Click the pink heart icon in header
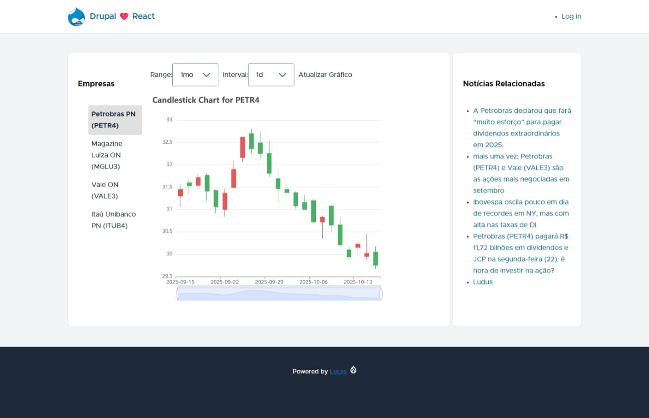The image size is (649, 418). [x=124, y=16]
